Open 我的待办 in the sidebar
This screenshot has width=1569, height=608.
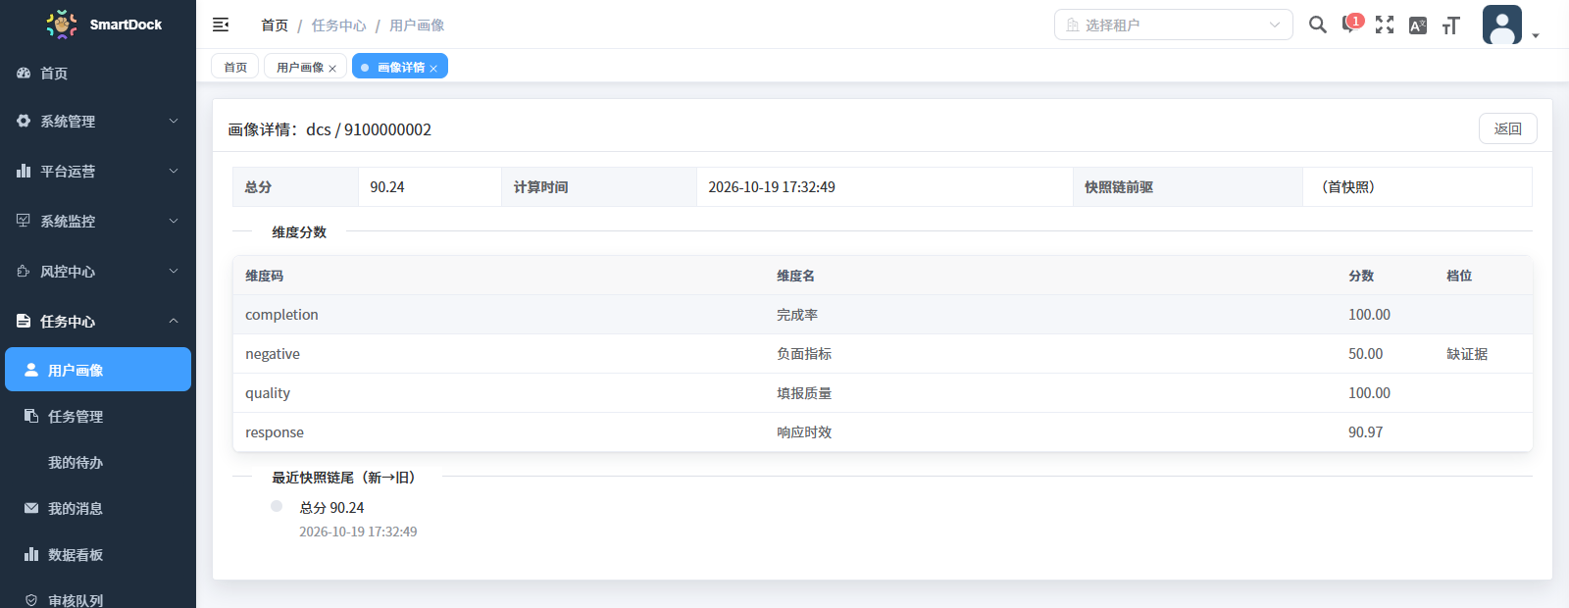(98, 463)
